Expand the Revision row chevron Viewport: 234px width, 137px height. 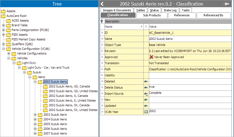pos(102,51)
